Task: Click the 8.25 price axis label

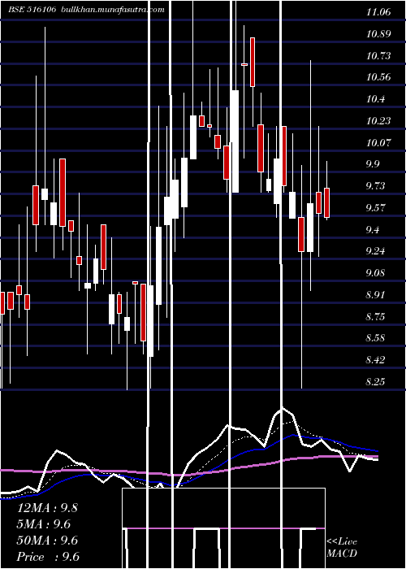Action: click(377, 382)
